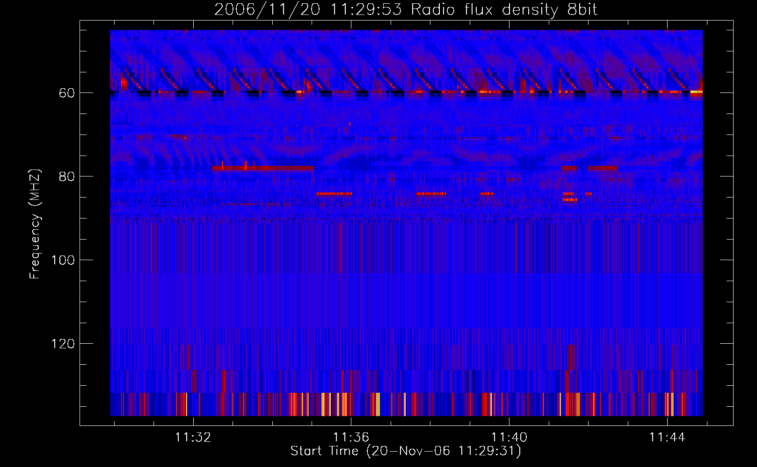
Task: Click the 60 frequency tick label
Action: (x=67, y=93)
